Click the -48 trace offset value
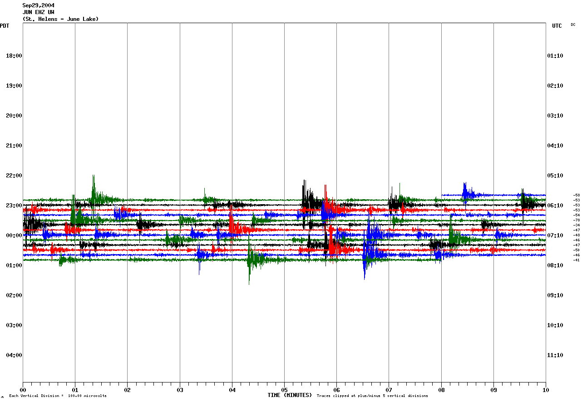The width and height of the screenshot is (582, 402). coord(577,235)
